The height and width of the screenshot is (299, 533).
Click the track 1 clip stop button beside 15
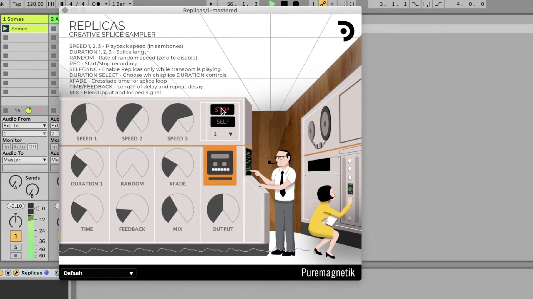coord(6,110)
